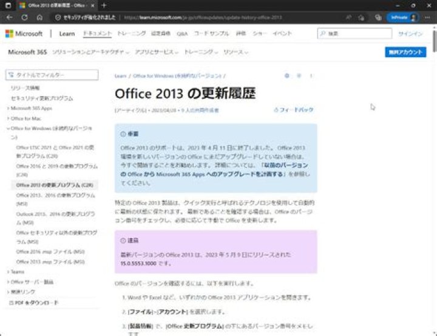The width and height of the screenshot is (437, 336).
Task: Select the イベント nav item
Action: point(282,33)
